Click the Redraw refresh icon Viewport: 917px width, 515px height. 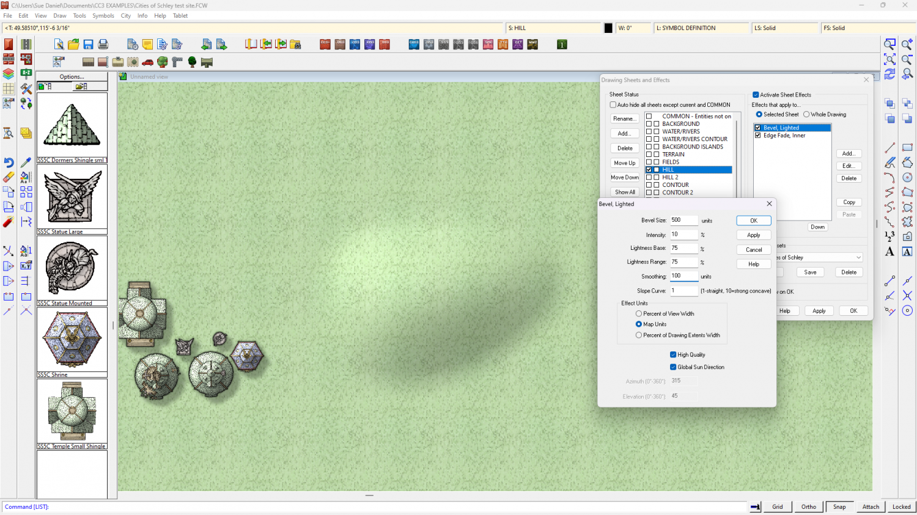(890, 74)
